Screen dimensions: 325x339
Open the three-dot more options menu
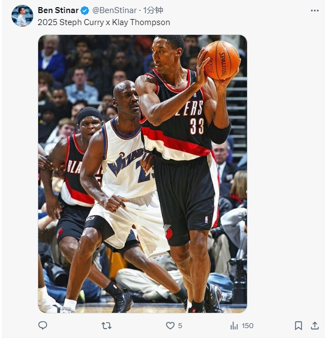point(315,10)
